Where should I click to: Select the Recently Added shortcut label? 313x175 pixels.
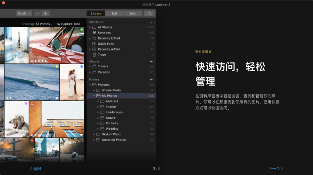click(109, 49)
